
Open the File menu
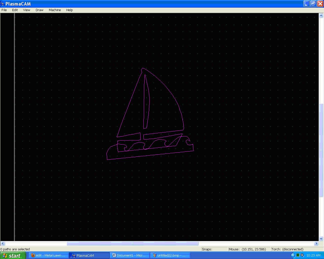pos(4,10)
